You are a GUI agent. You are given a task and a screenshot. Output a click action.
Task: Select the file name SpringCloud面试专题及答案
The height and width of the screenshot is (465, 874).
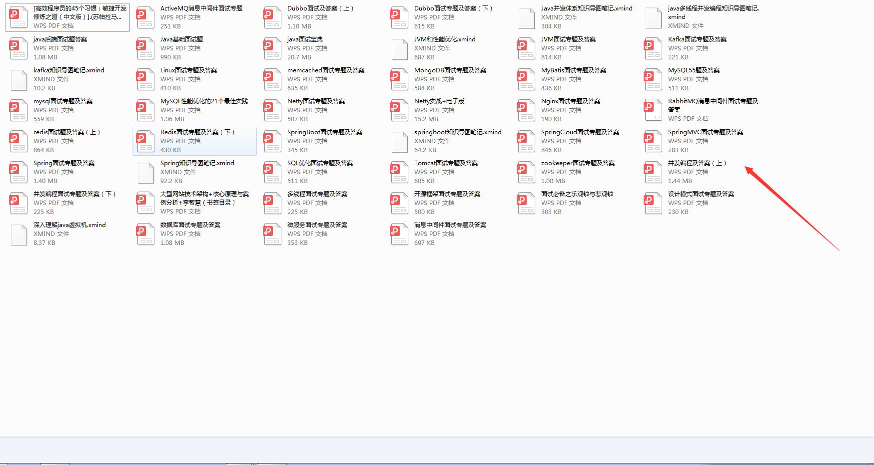tap(580, 132)
